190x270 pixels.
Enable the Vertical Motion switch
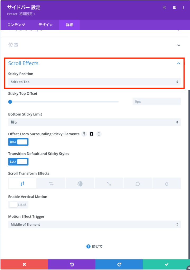[x=18, y=205]
